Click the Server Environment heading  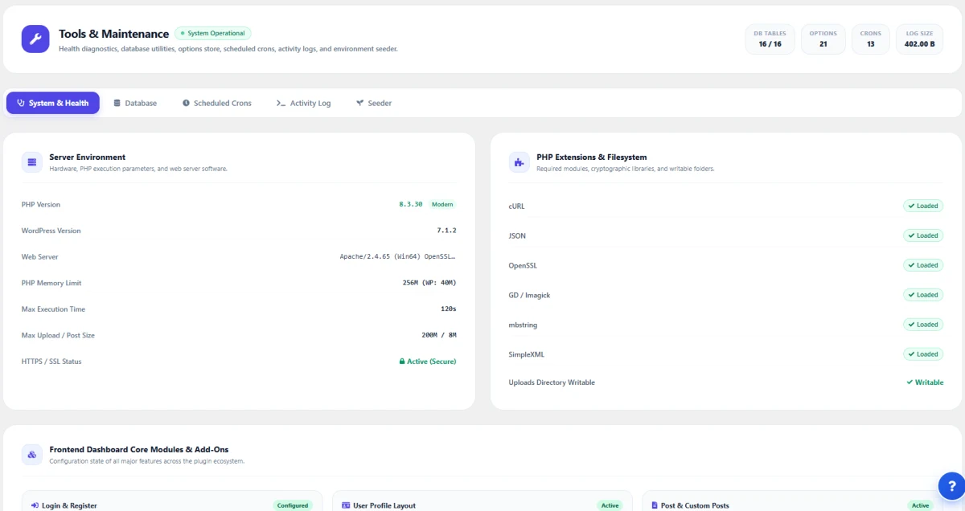(87, 157)
